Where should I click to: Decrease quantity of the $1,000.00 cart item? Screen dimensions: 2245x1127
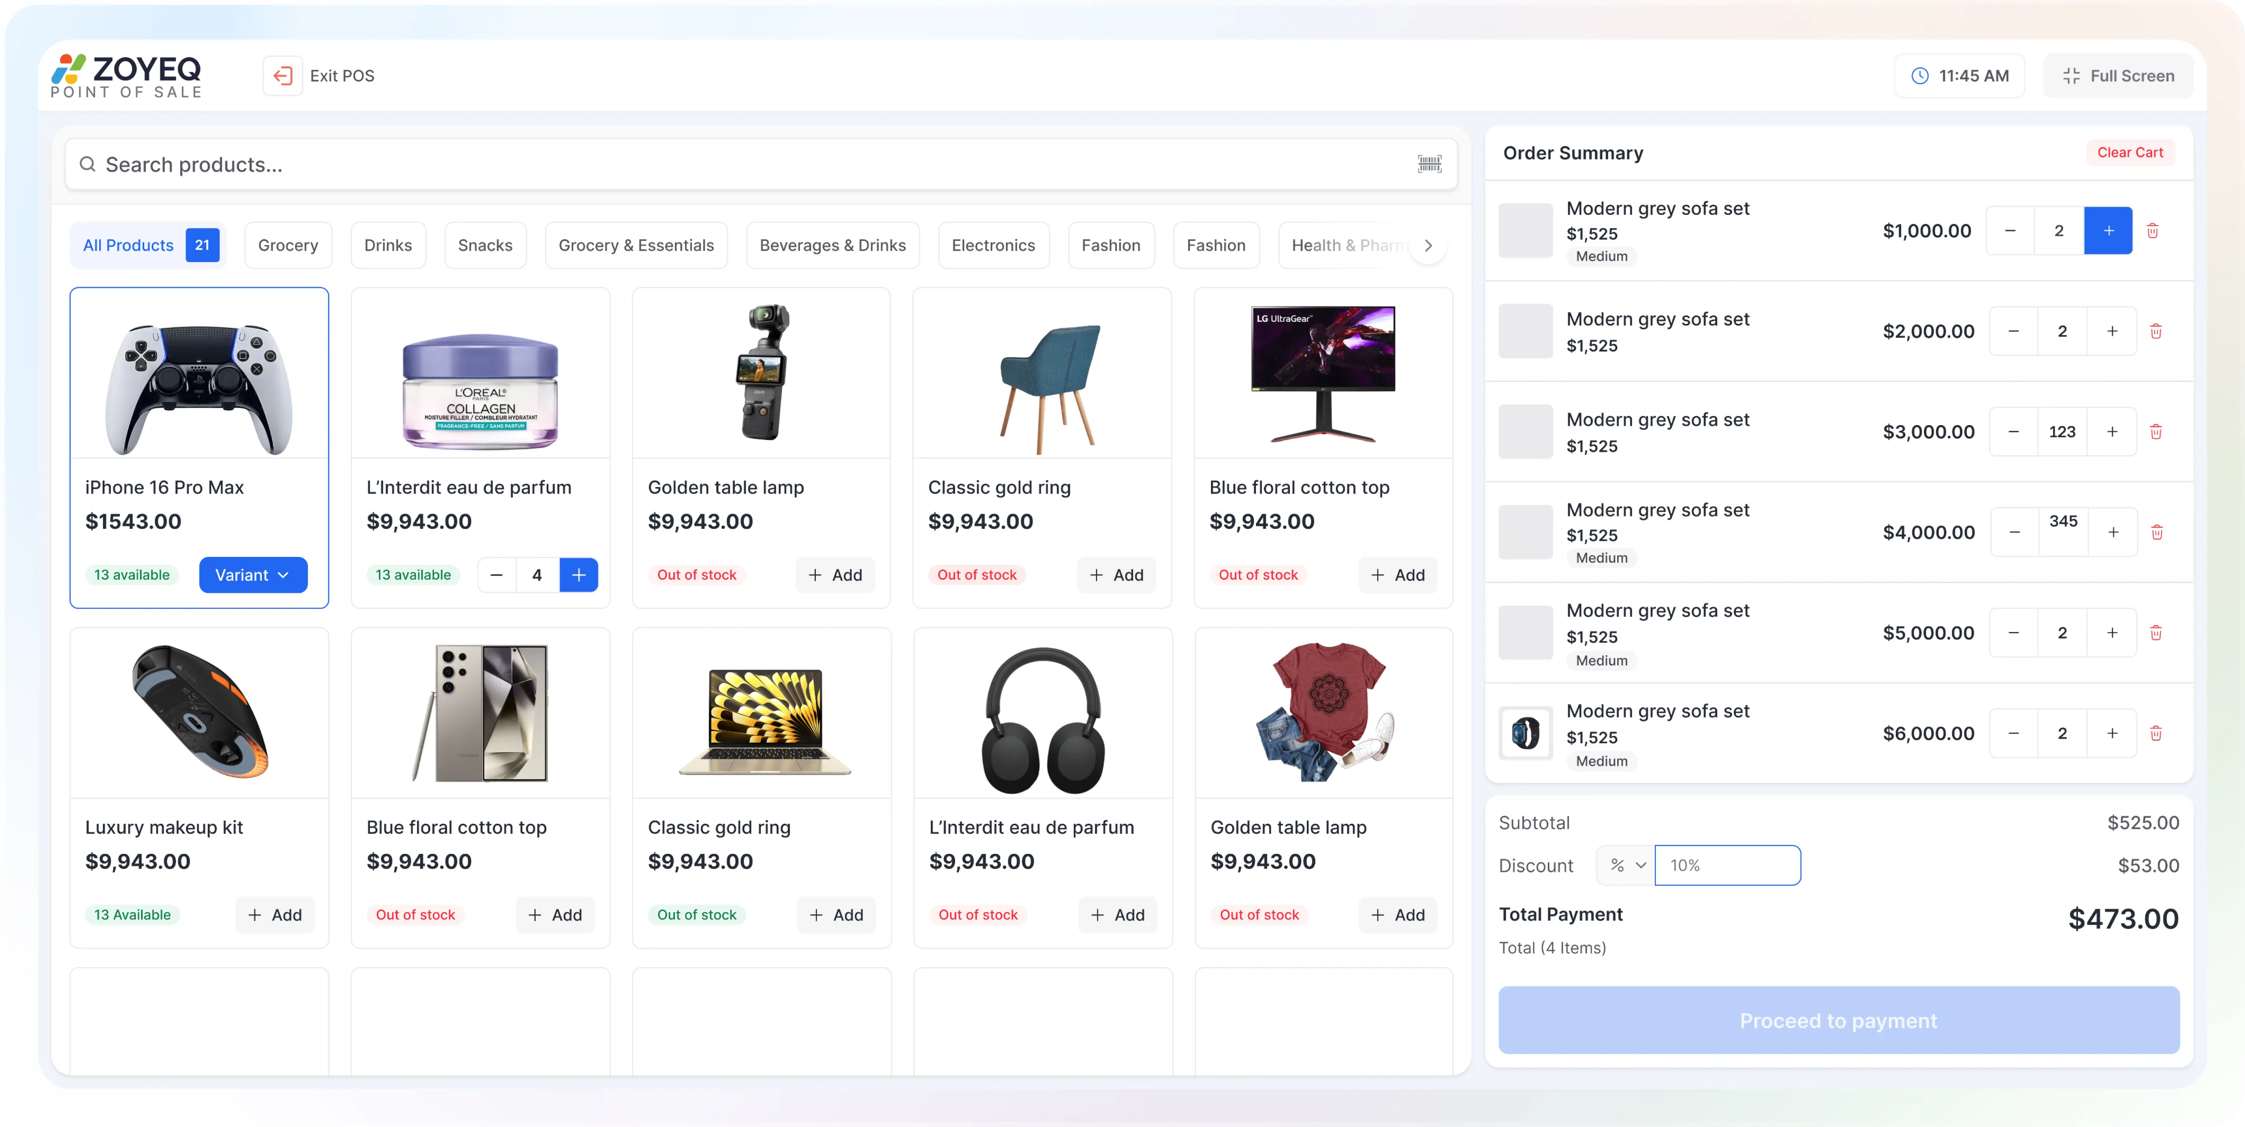click(x=2010, y=231)
